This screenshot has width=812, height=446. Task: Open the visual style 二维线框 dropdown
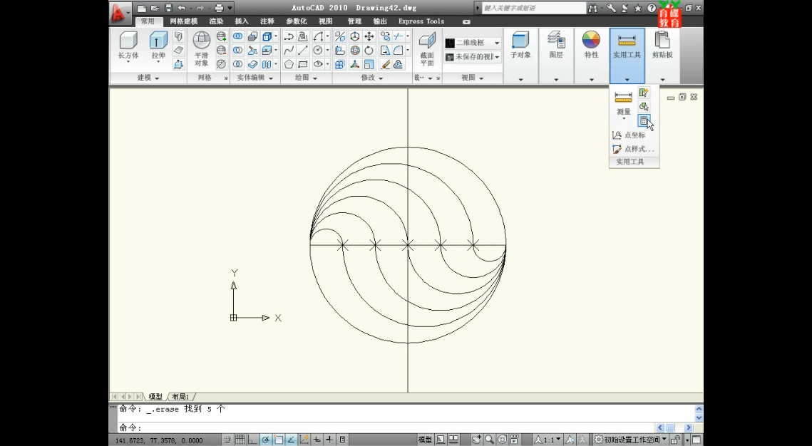[473, 43]
